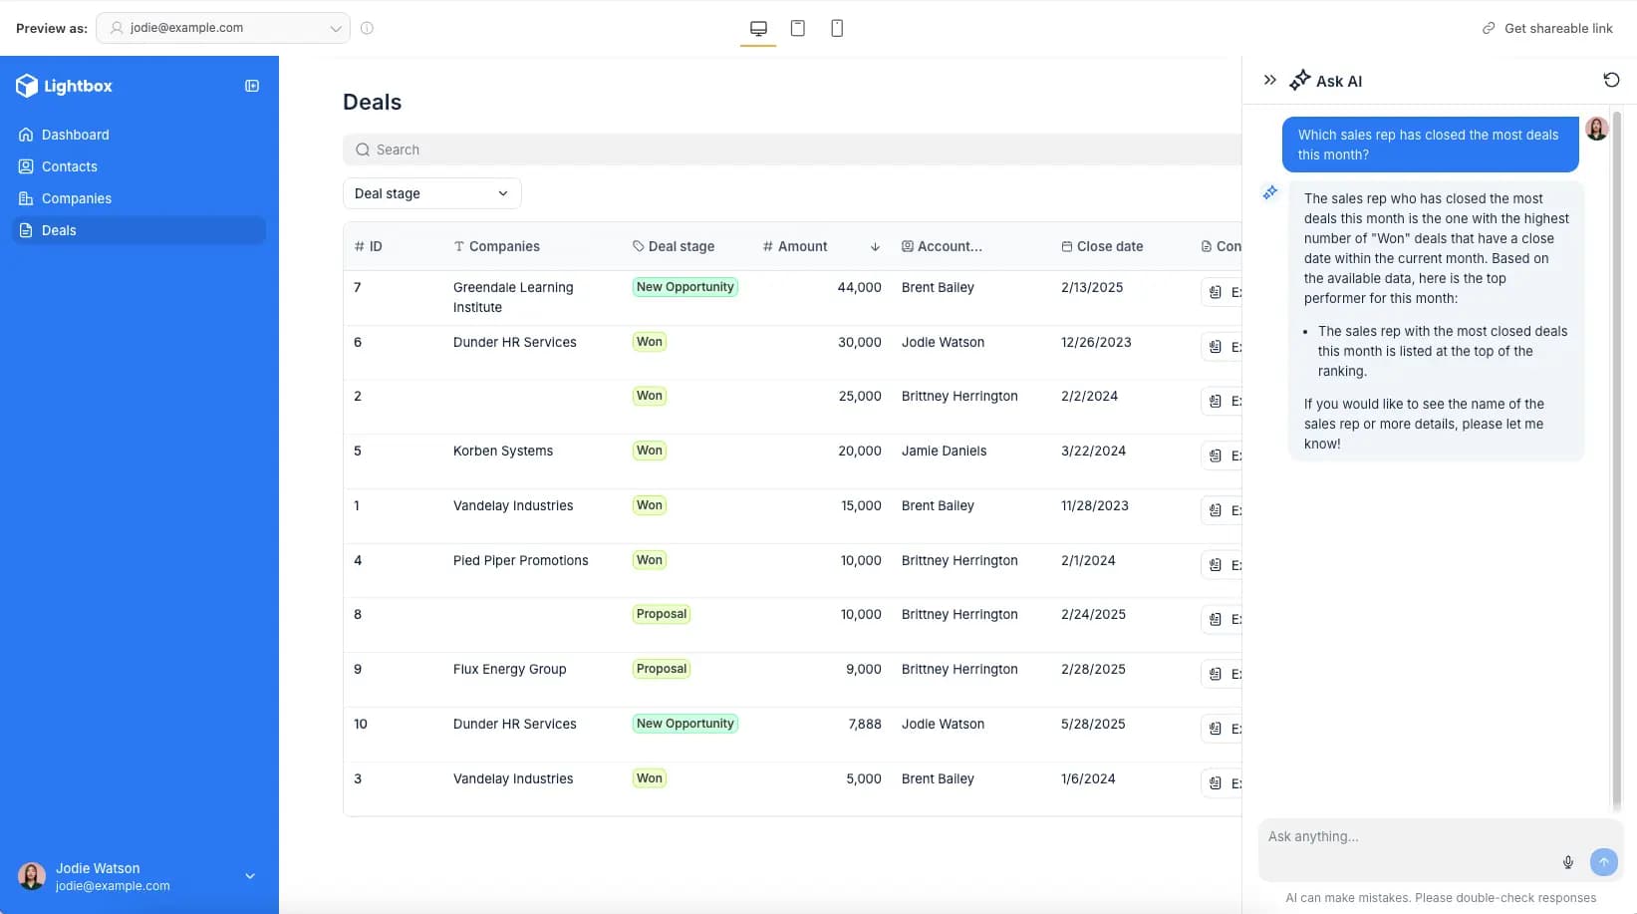Switch to desktop preview icon
Image resolution: width=1637 pixels, height=914 pixels.
coord(758,28)
